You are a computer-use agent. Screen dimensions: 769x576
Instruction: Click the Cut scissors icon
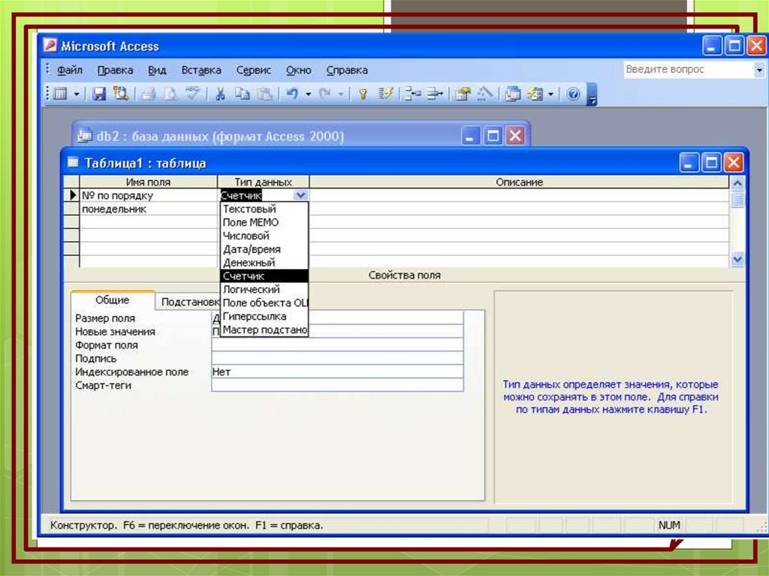point(220,94)
